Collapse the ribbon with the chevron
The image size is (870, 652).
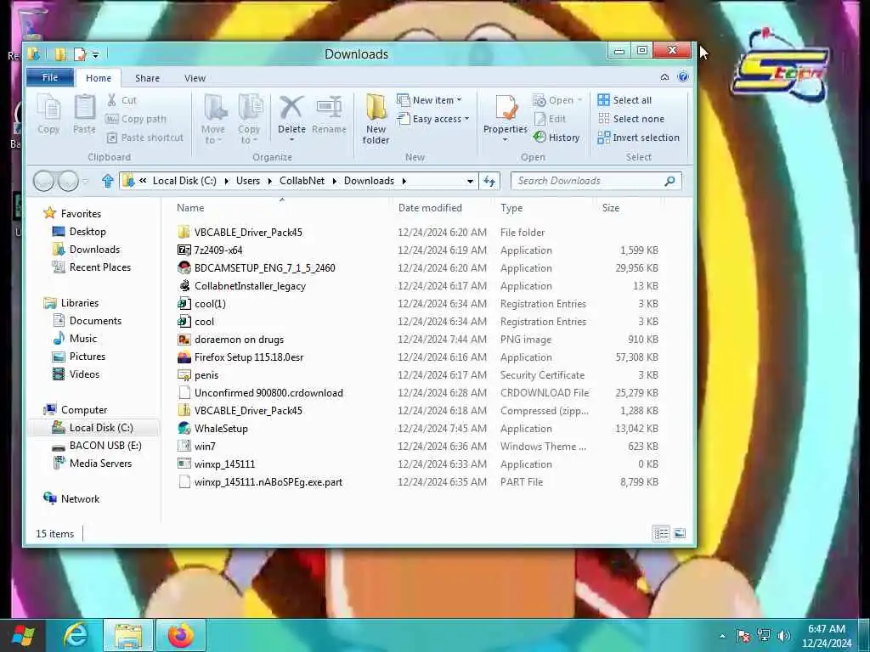pyautogui.click(x=664, y=77)
